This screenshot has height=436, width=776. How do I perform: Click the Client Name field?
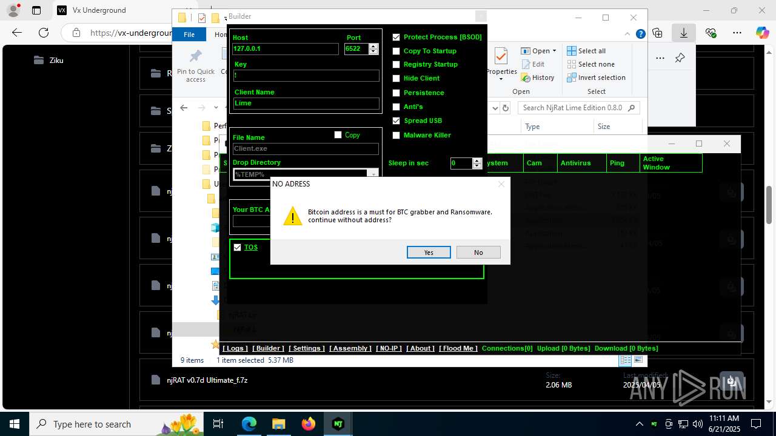(x=306, y=104)
